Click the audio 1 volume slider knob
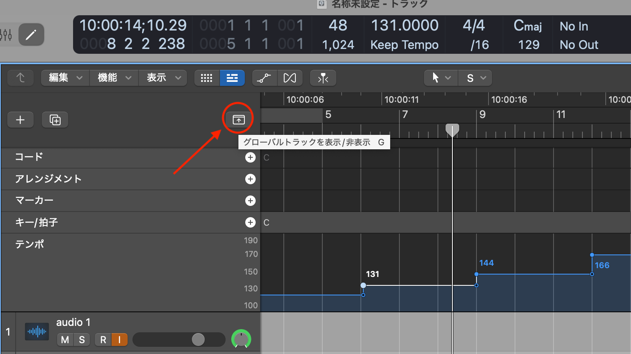The height and width of the screenshot is (354, 631). pyautogui.click(x=198, y=340)
